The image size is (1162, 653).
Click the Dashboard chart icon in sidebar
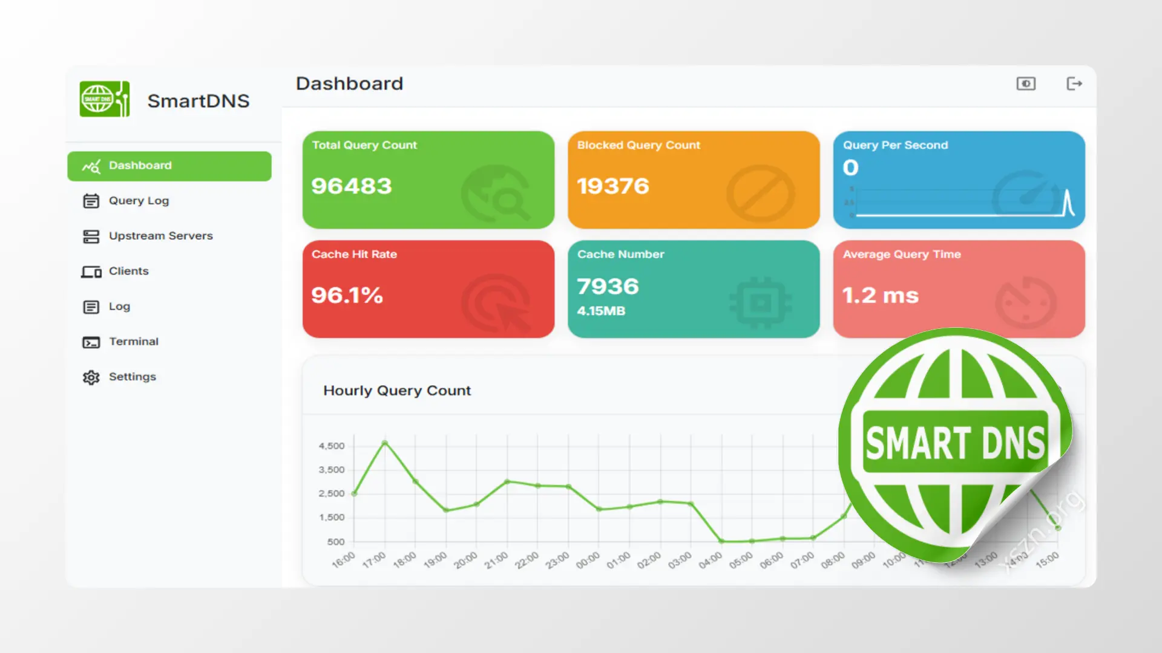coord(91,166)
